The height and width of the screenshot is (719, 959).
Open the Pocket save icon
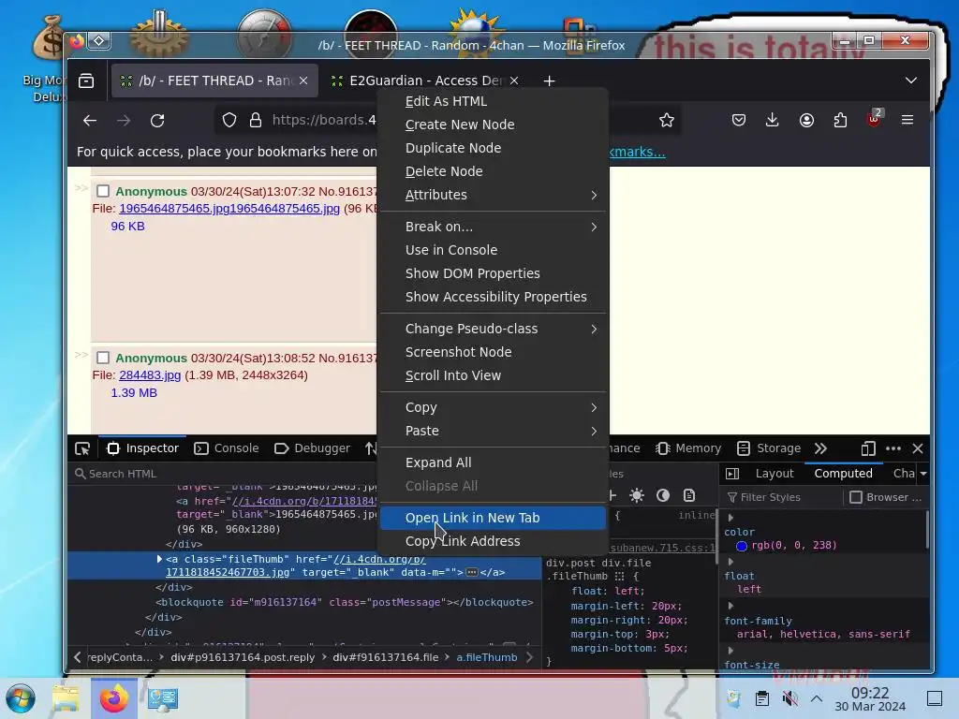[739, 121]
